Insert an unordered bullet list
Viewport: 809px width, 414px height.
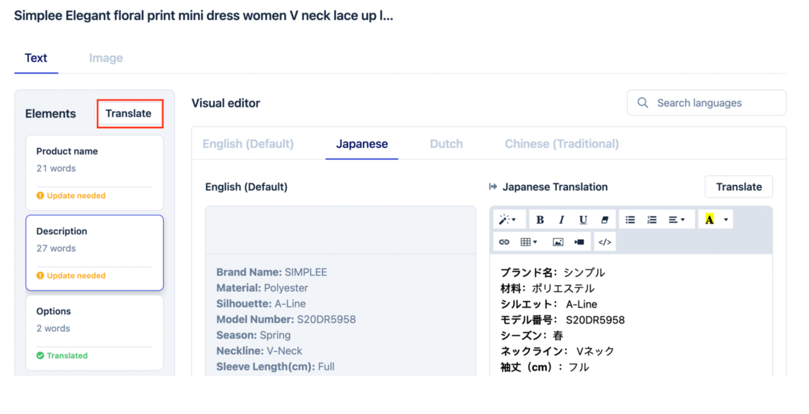pos(630,220)
